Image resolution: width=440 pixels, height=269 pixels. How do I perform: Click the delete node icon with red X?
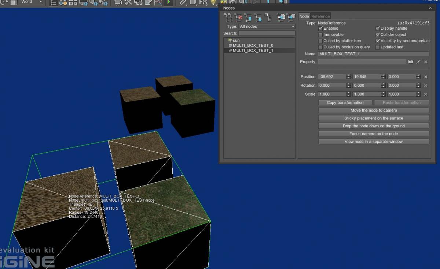tap(239, 17)
